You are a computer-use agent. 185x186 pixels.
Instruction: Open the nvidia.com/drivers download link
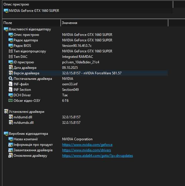pos(86,150)
